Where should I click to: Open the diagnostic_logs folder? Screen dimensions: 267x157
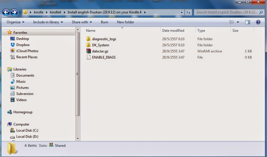tap(104, 39)
